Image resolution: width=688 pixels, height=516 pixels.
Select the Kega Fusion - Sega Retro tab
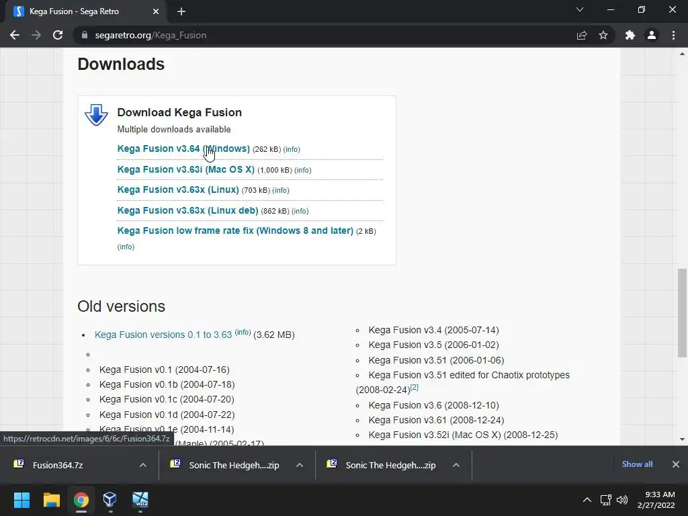[85, 11]
